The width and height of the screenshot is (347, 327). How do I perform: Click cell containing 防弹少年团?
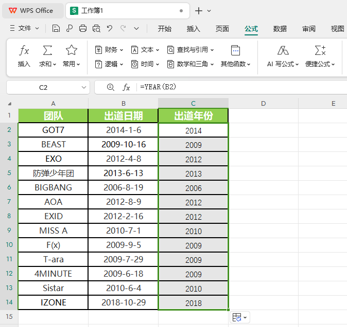pyautogui.click(x=53, y=173)
